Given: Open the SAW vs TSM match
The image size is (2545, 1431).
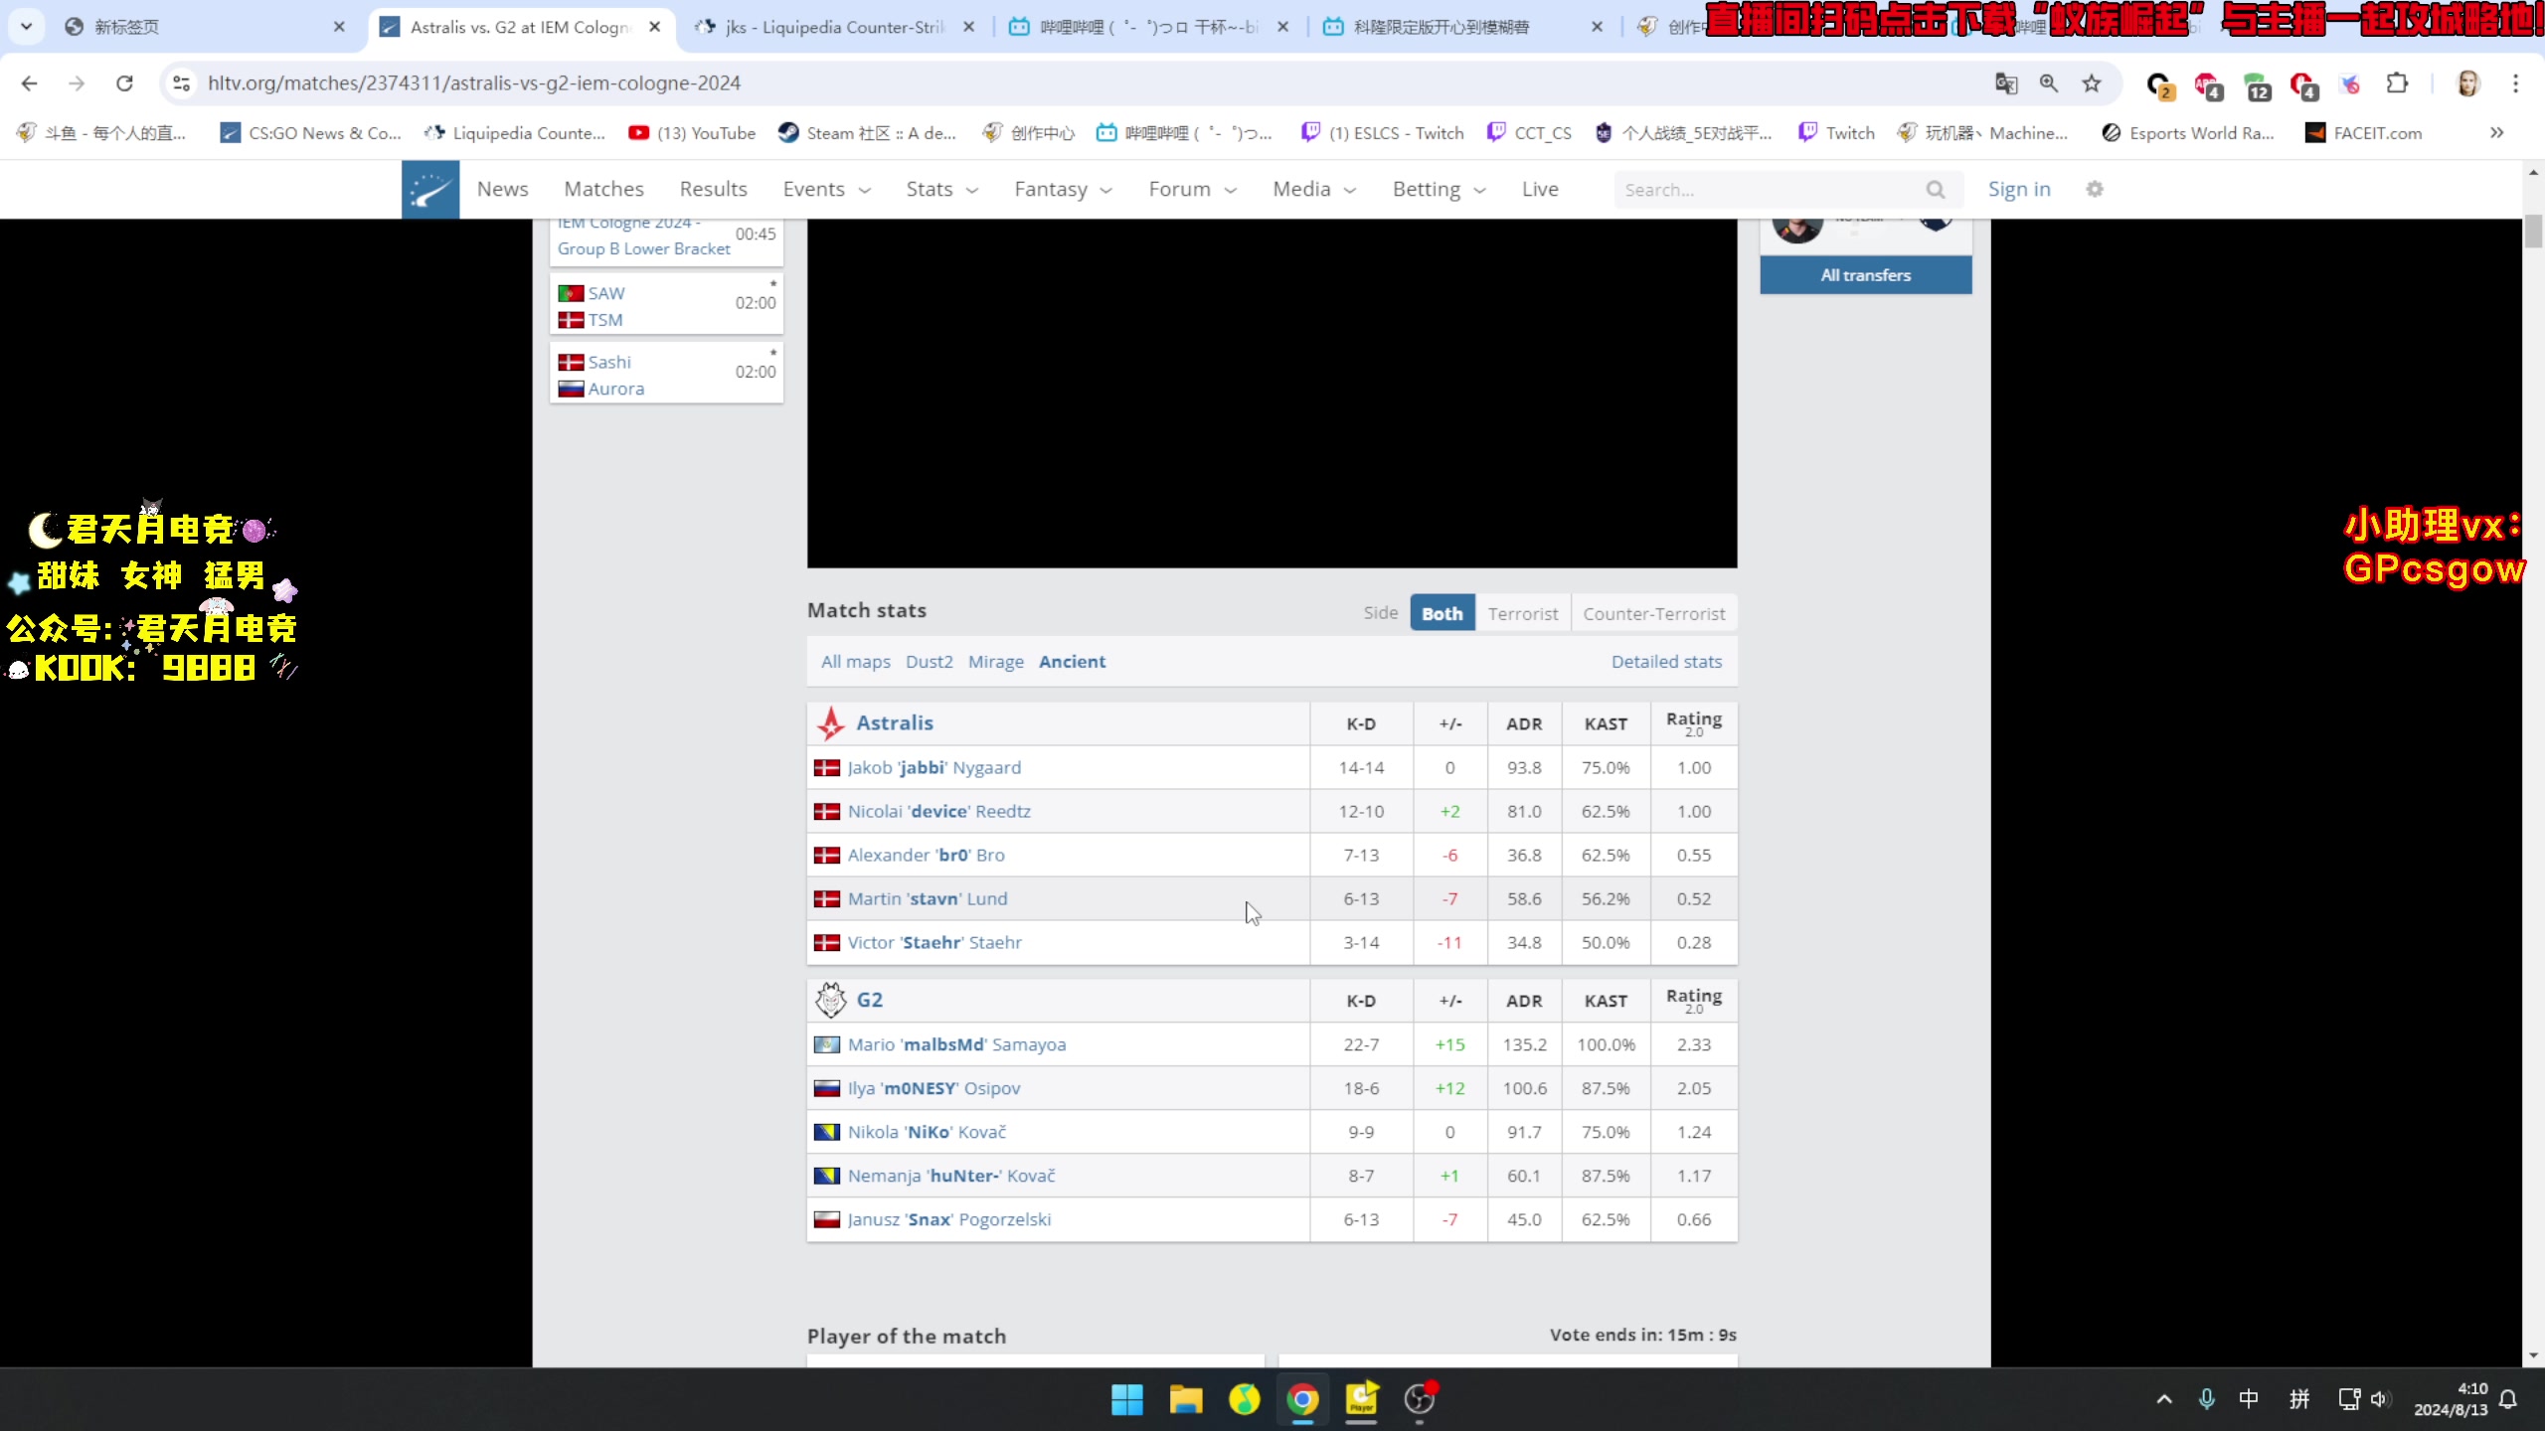Looking at the screenshot, I should point(666,306).
